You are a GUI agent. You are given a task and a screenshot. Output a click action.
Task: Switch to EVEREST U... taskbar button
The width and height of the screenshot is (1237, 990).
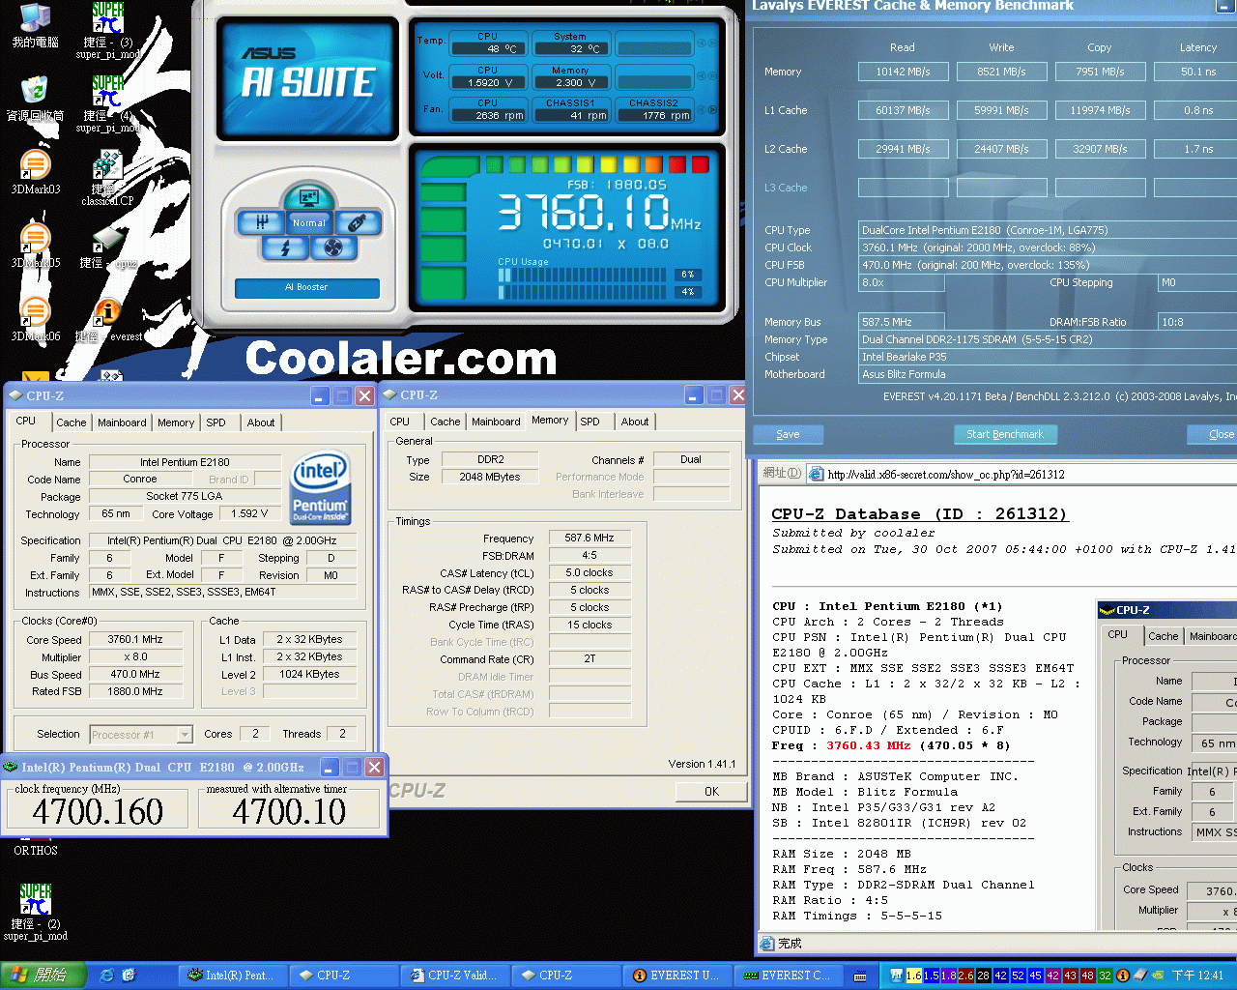[x=676, y=975]
